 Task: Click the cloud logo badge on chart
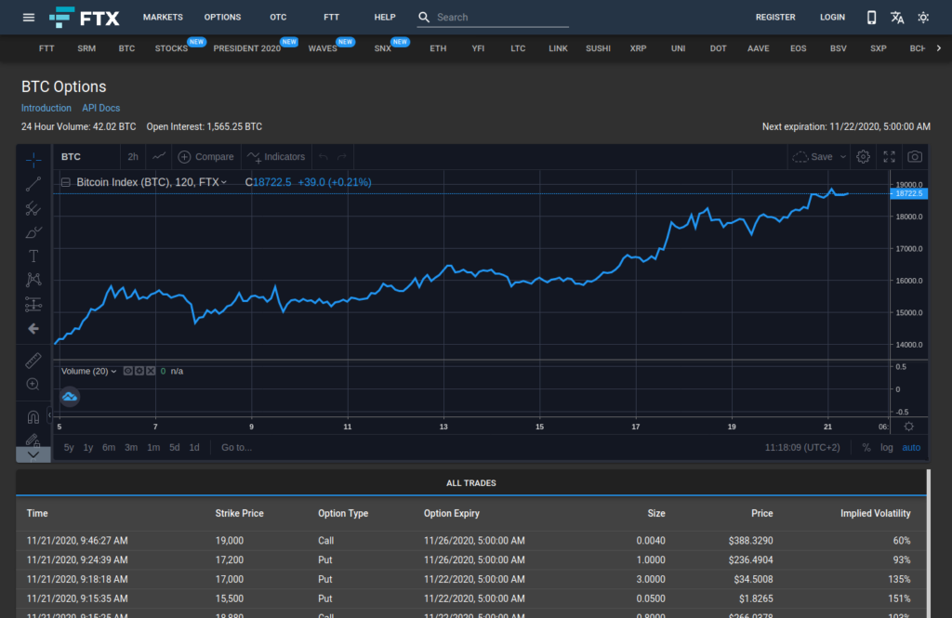(x=70, y=397)
